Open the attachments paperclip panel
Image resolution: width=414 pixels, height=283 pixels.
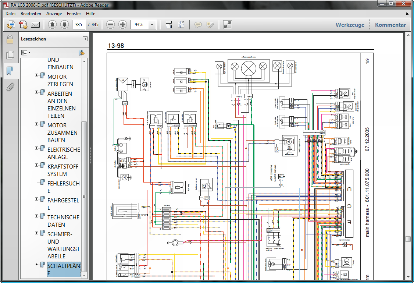click(10, 87)
